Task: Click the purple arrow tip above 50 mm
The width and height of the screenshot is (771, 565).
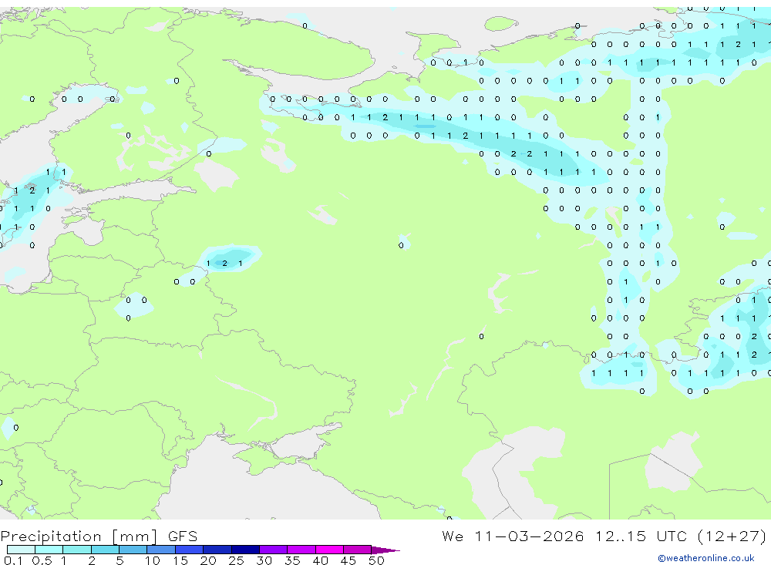Action: click(385, 550)
